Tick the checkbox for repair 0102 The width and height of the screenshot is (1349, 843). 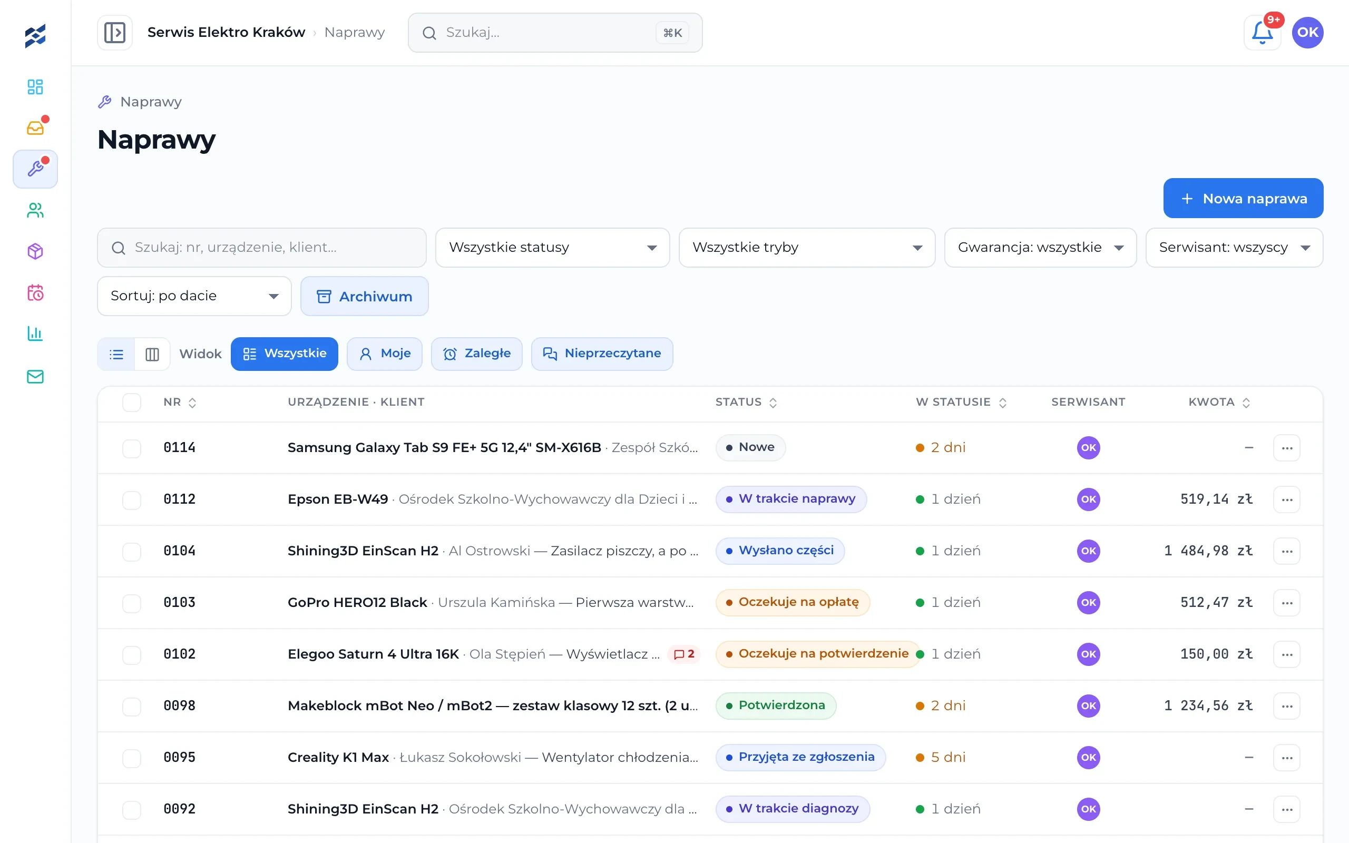click(132, 654)
